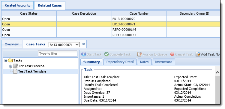The width and height of the screenshot is (225, 109).
Task: Click the Start Task button label
Action: 94,54
